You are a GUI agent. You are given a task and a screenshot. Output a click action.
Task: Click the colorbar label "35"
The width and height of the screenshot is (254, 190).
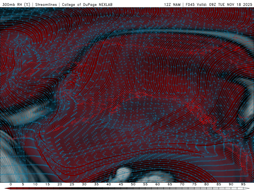click(97, 184)
